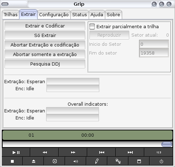Minimize display with the window icon

(x=139, y=161)
